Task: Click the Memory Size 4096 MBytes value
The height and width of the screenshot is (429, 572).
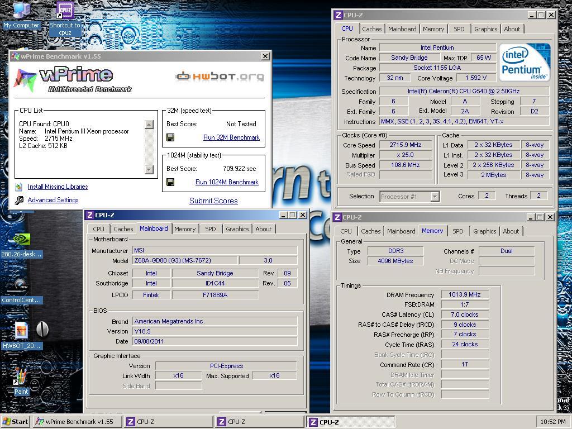Action: 395,261
